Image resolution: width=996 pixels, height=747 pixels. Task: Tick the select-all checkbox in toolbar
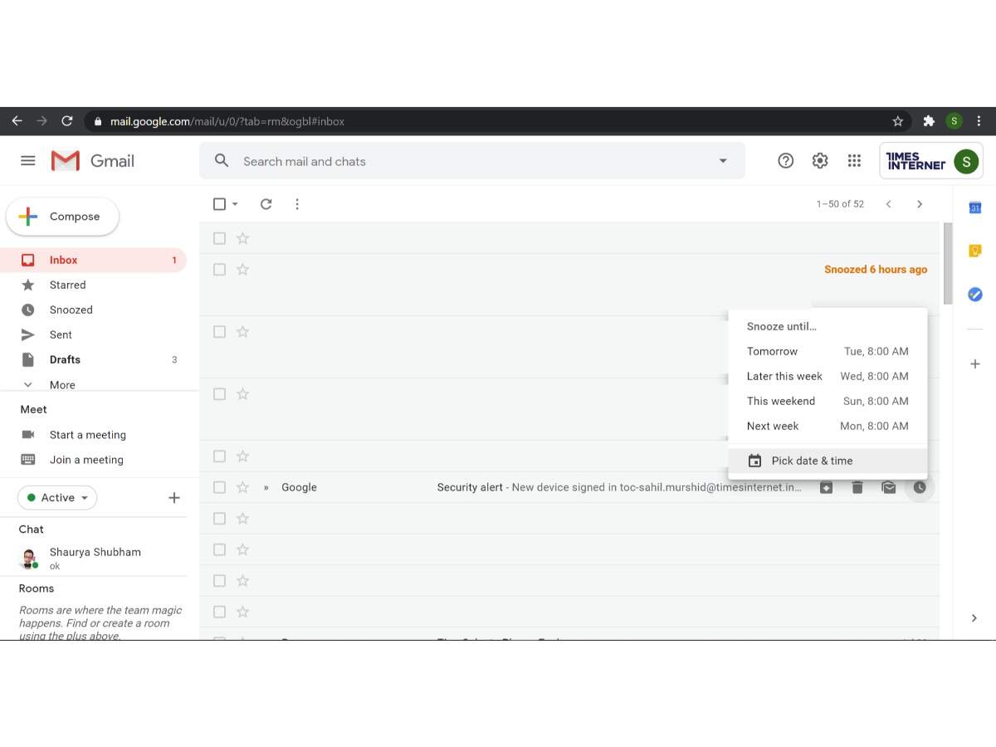tap(219, 204)
